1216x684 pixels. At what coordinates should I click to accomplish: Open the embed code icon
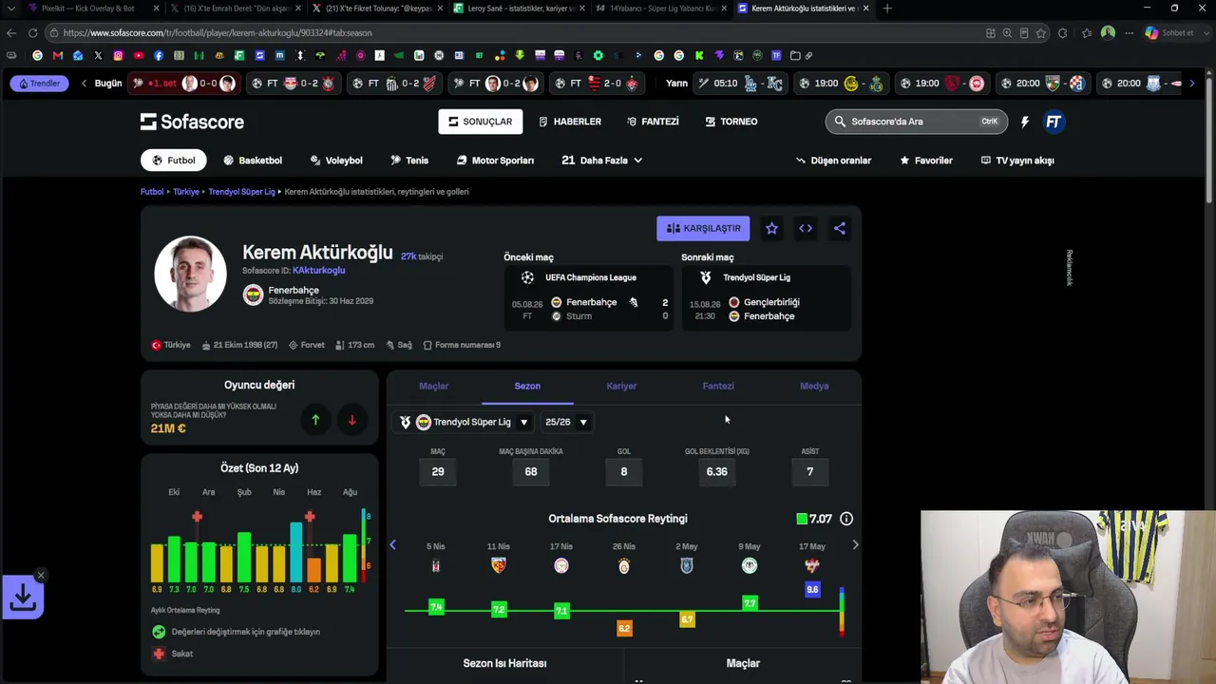tap(806, 228)
